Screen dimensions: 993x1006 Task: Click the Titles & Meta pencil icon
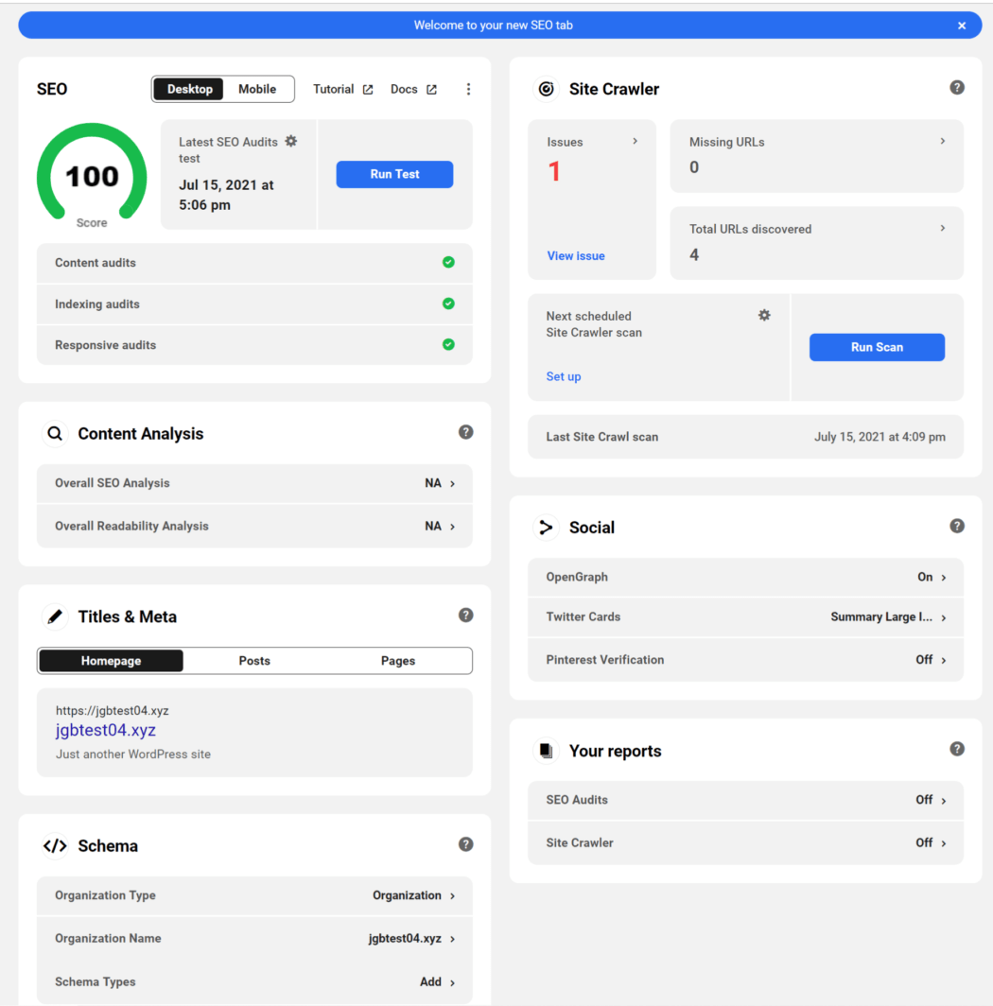tap(54, 615)
